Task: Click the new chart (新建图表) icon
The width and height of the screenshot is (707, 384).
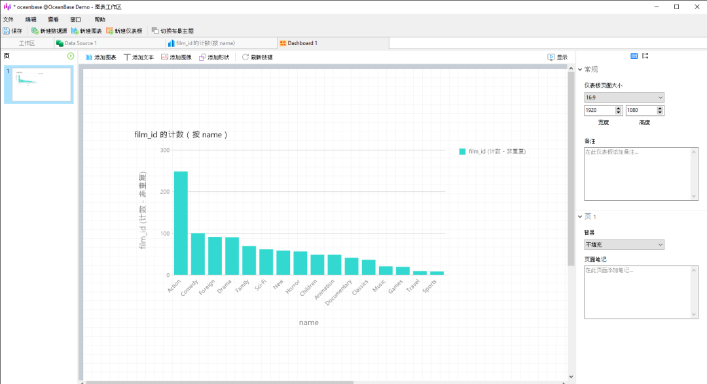Action: coord(86,31)
